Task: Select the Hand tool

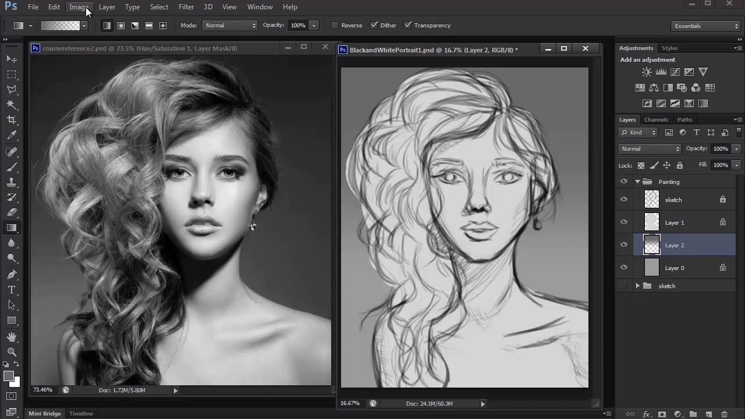Action: (x=12, y=337)
